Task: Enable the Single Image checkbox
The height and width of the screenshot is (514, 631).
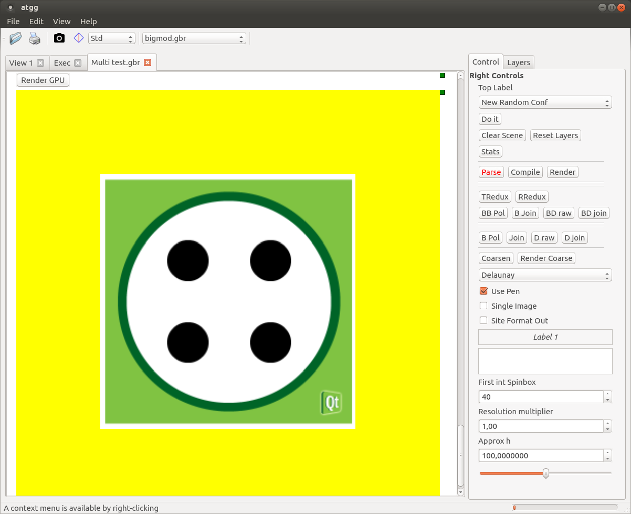Action: (483, 306)
